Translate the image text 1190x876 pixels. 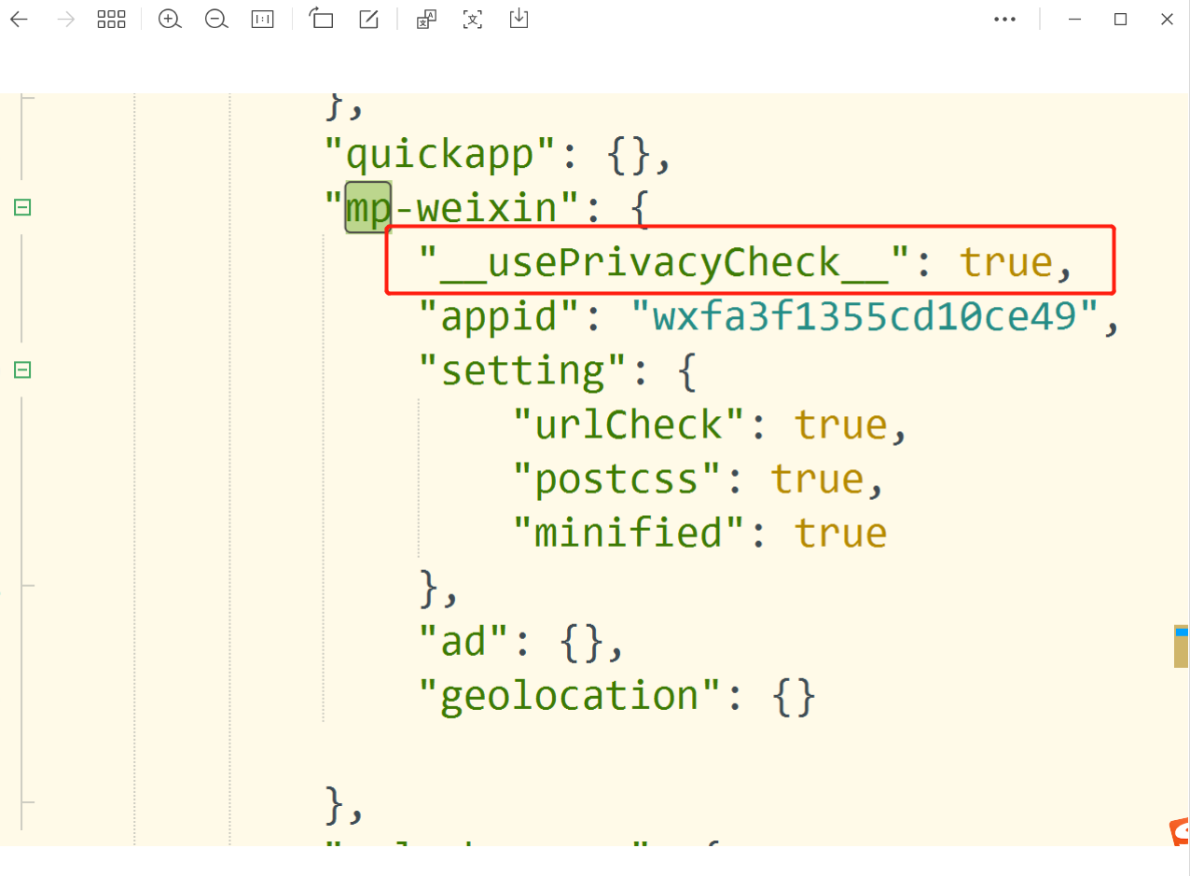coord(427,20)
